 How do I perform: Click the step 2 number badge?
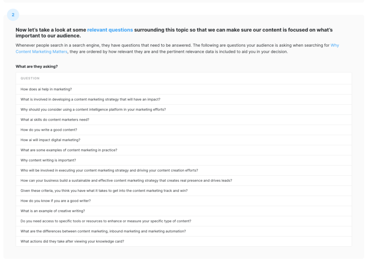[x=13, y=15]
